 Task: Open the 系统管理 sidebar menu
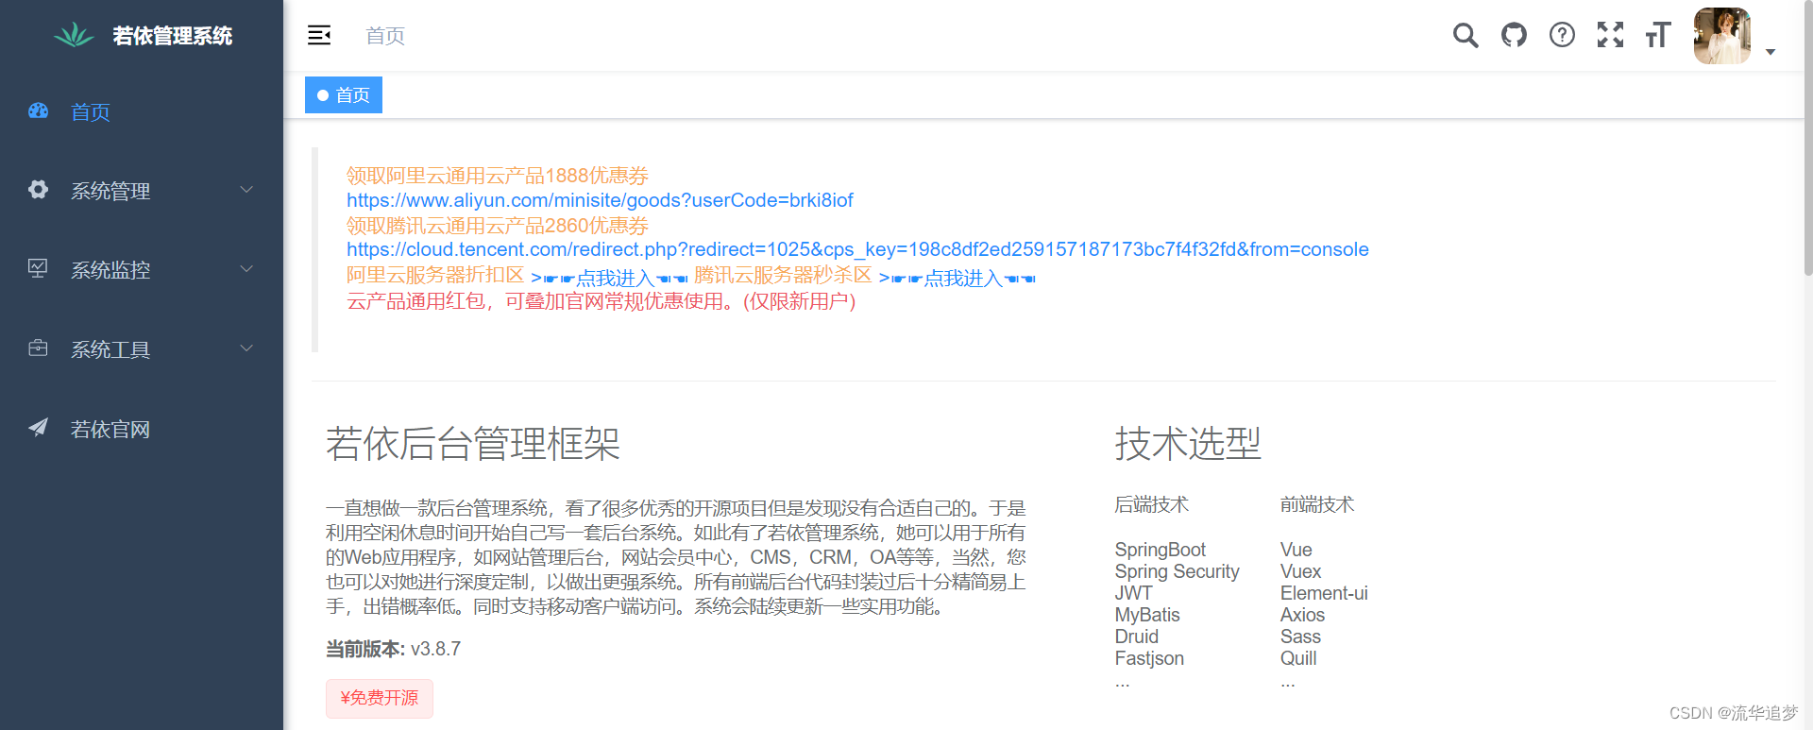click(x=142, y=191)
